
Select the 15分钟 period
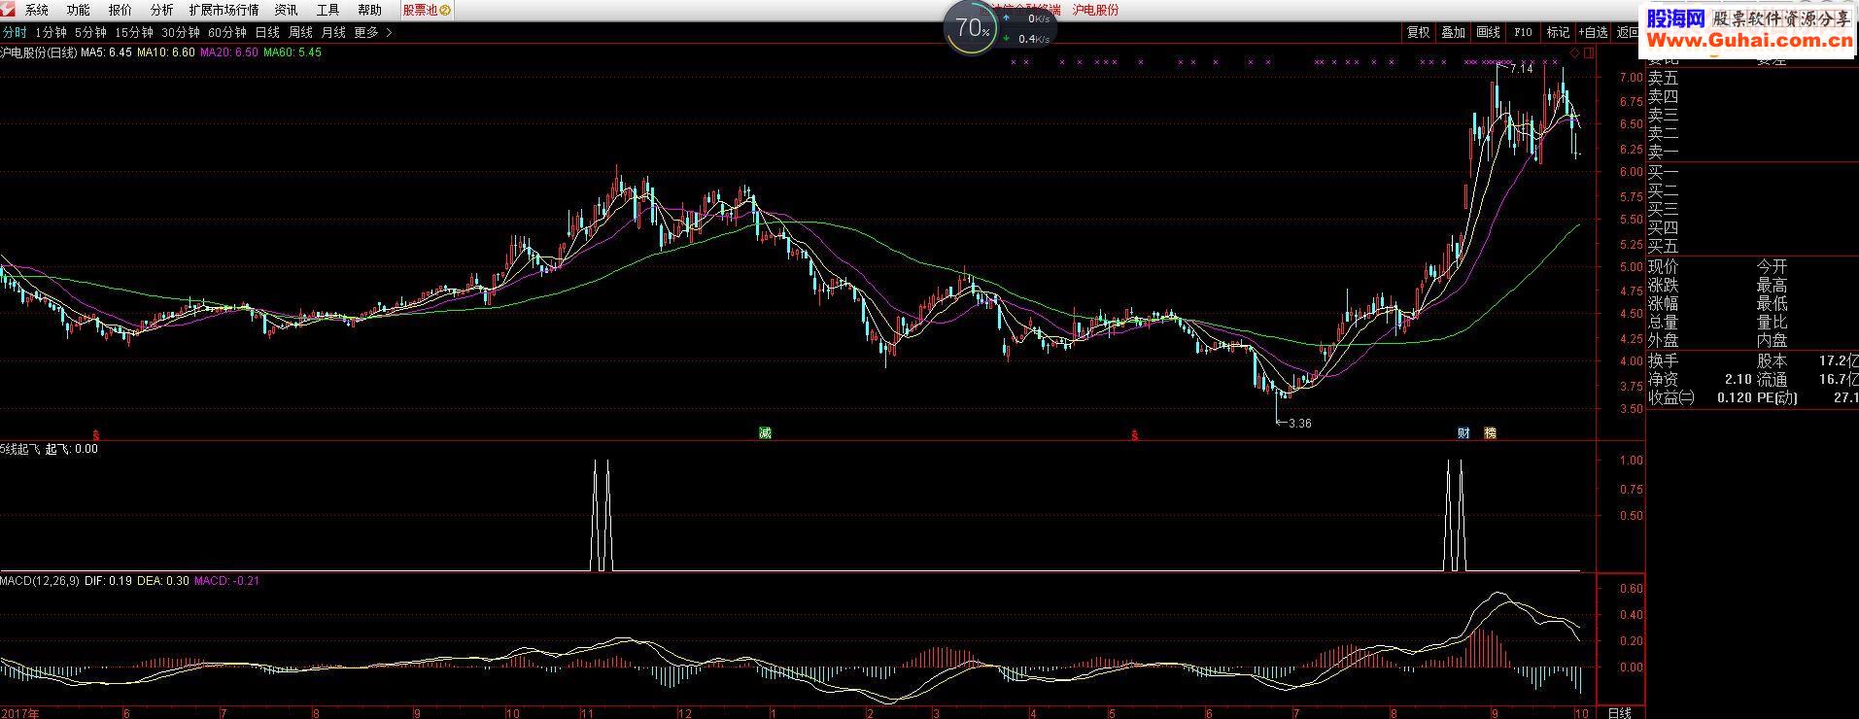pos(134,32)
